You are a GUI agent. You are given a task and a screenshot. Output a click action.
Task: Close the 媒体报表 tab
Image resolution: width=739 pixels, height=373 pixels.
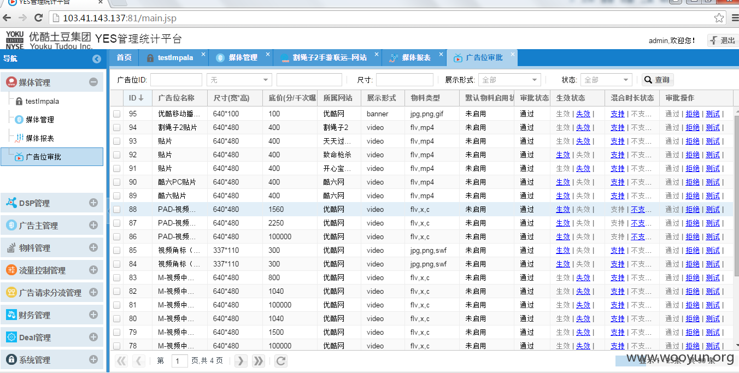click(441, 54)
